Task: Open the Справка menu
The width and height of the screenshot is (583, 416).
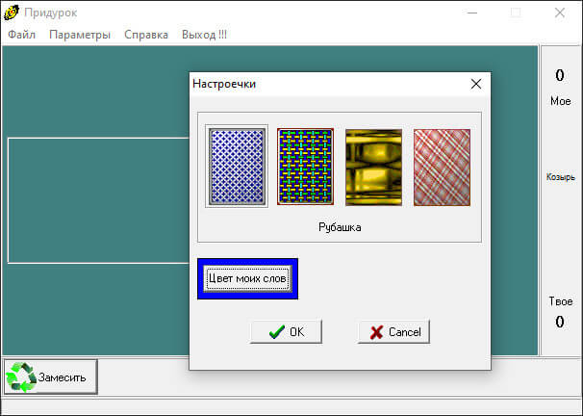Action: 146,35
